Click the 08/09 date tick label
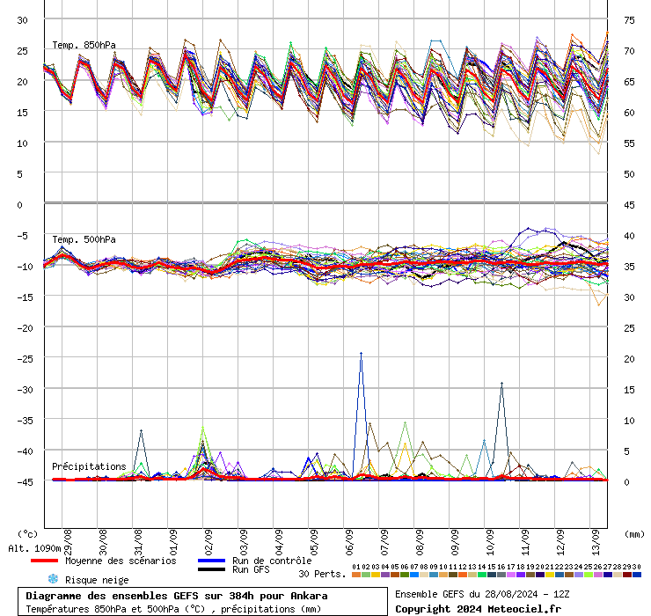 pyautogui.click(x=420, y=542)
